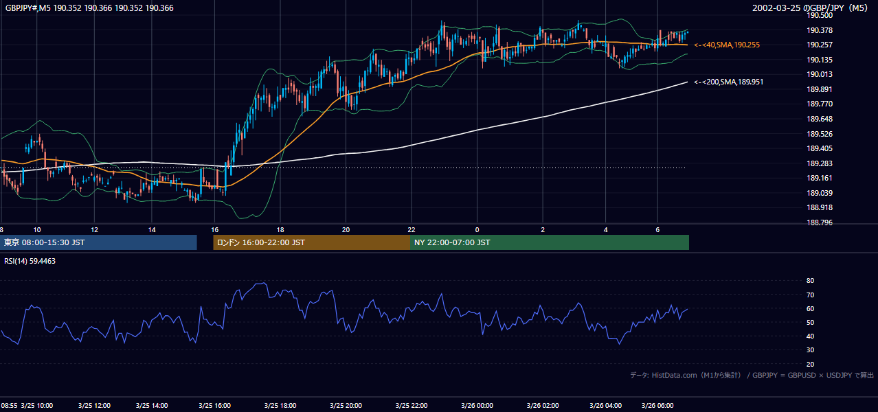Viewport: 878px width, 412px height.
Task: Click hour label 0 under the price chart
Action: click(477, 230)
